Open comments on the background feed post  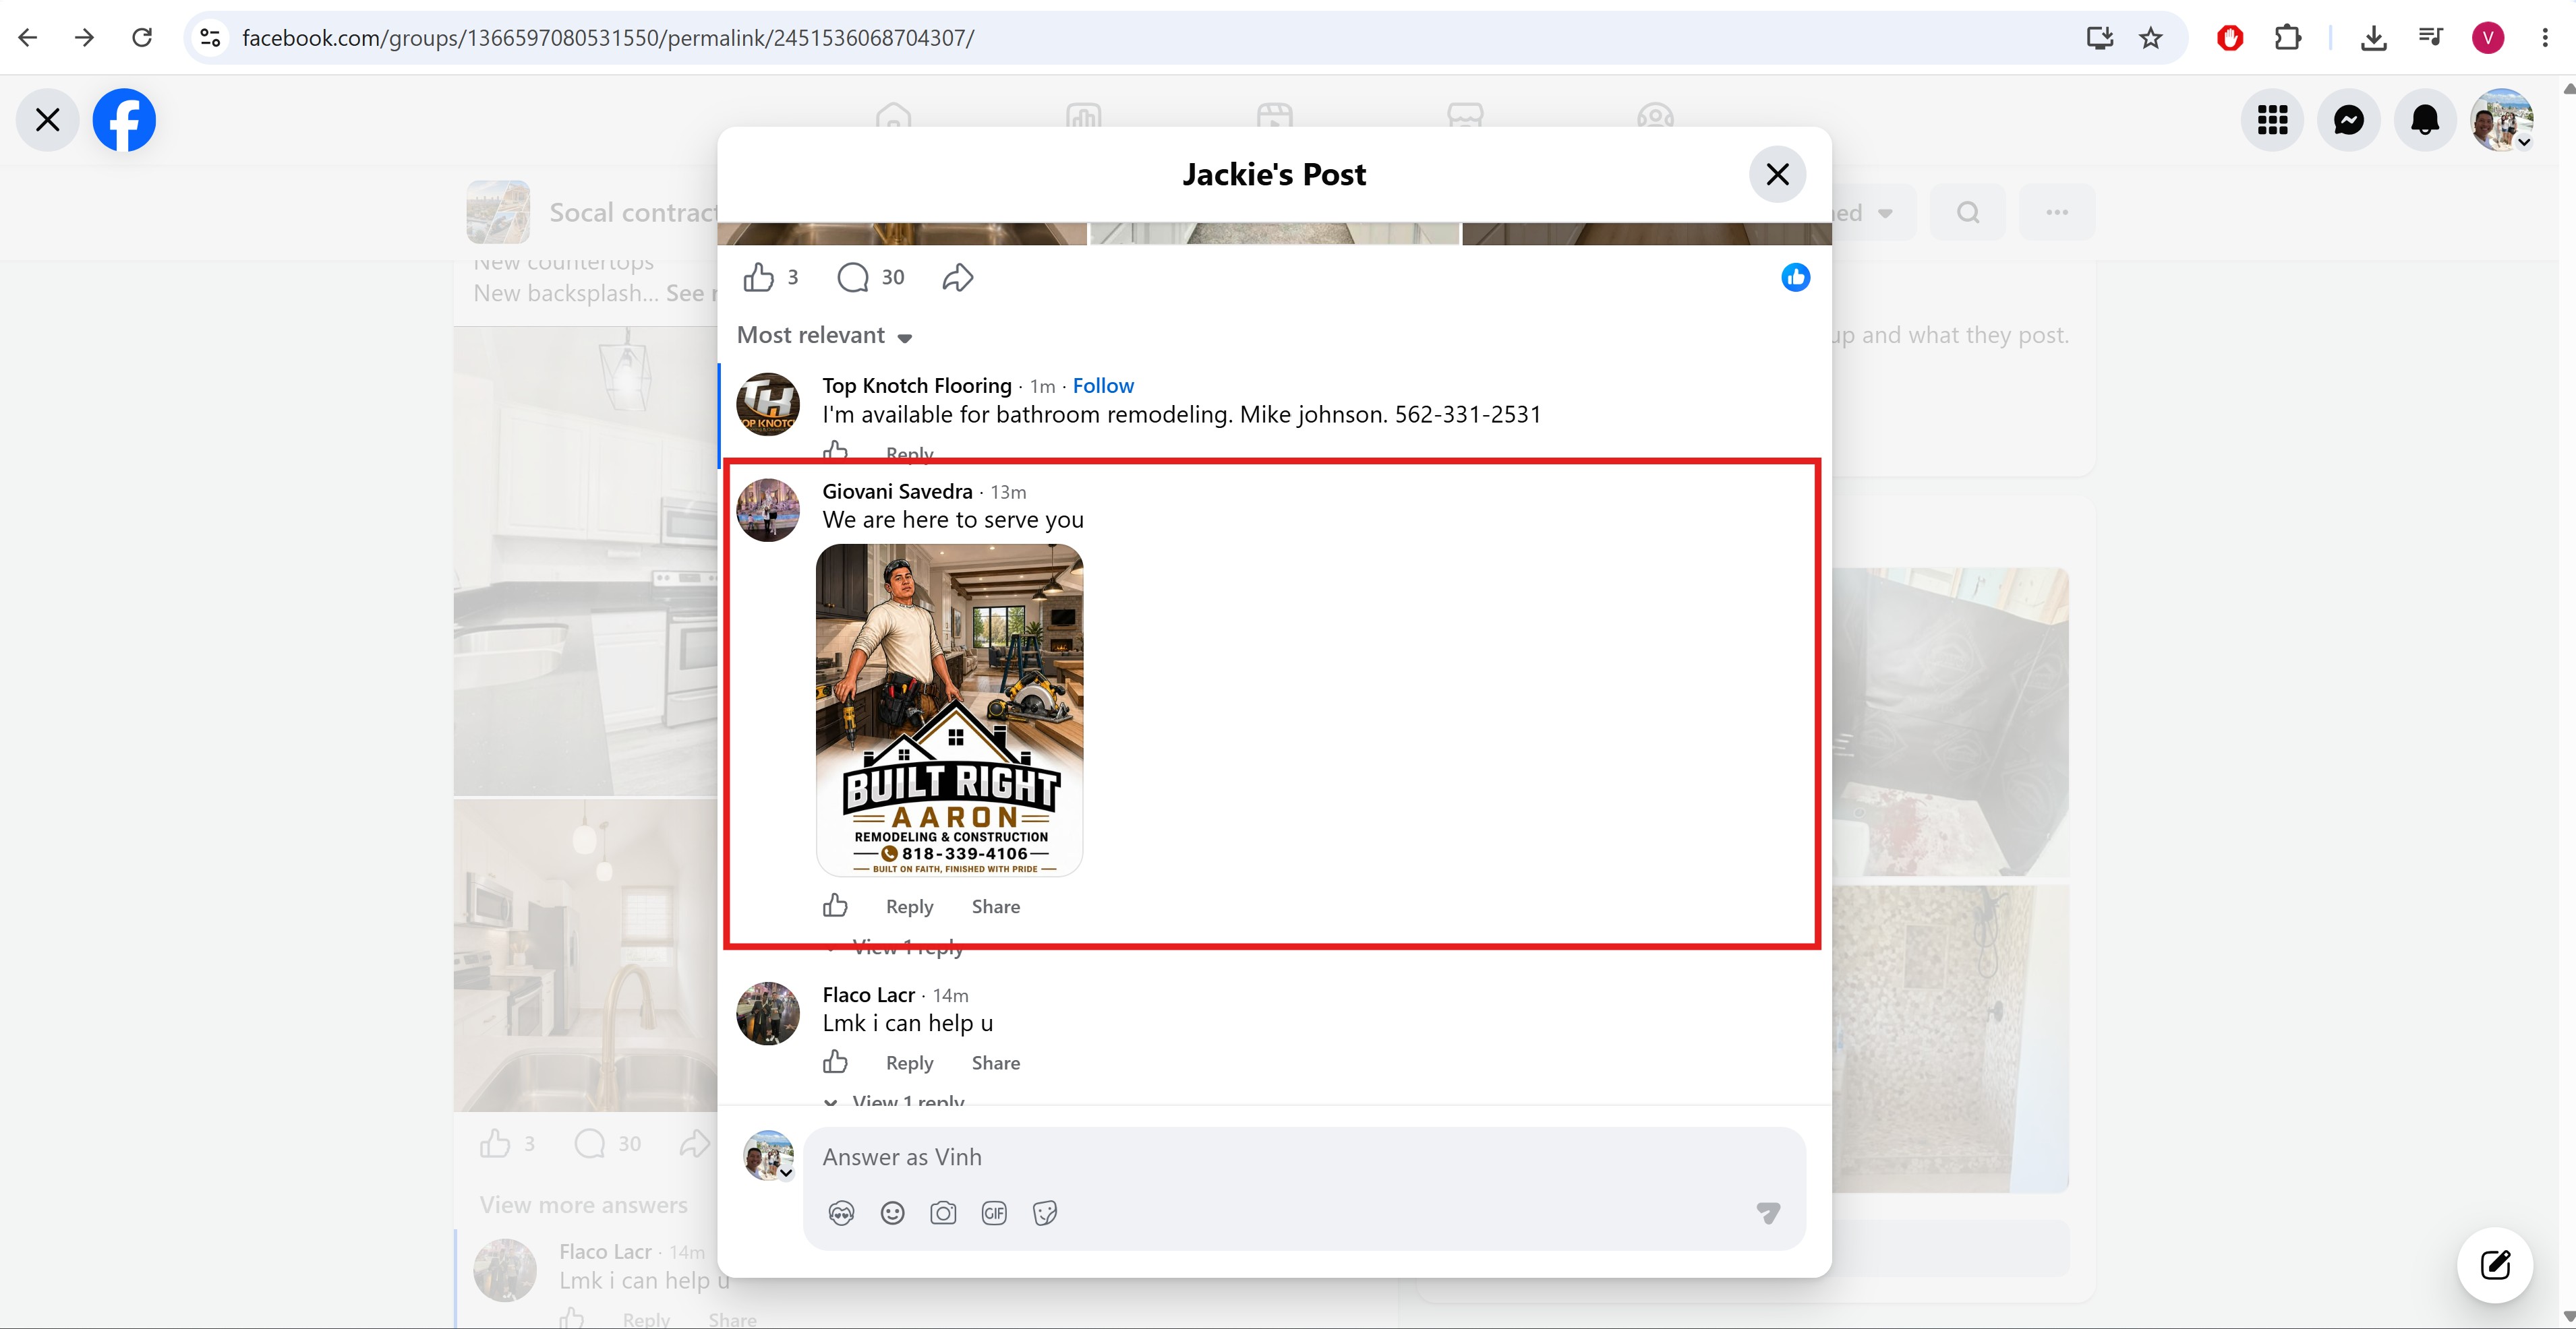590,1143
